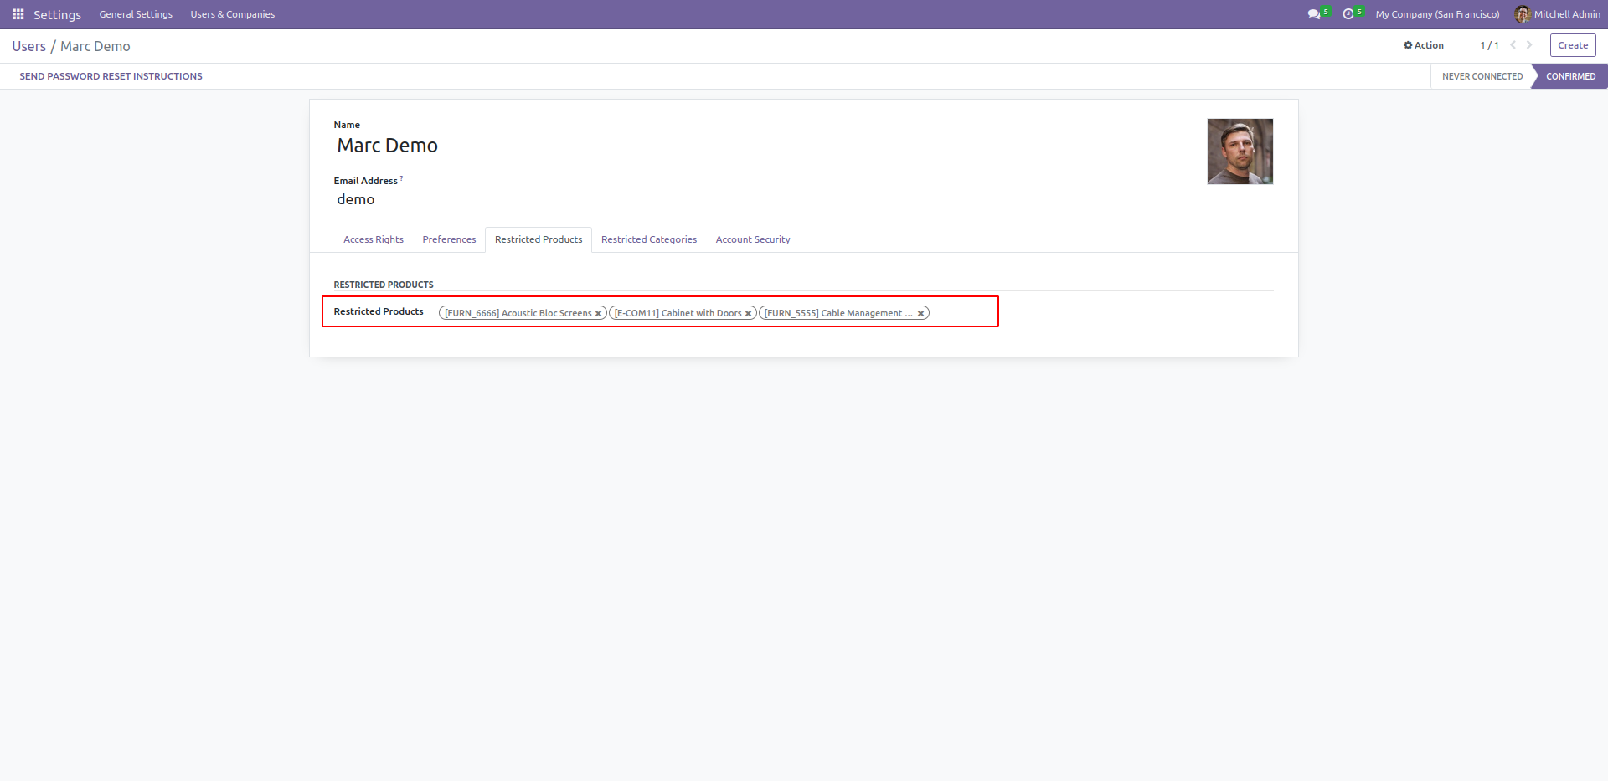Click the Marc Demo name field
Screen dimensions: 1608x781
(x=387, y=146)
